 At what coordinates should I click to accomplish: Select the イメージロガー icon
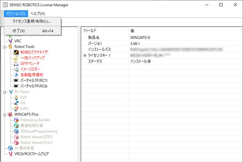pos(16,69)
